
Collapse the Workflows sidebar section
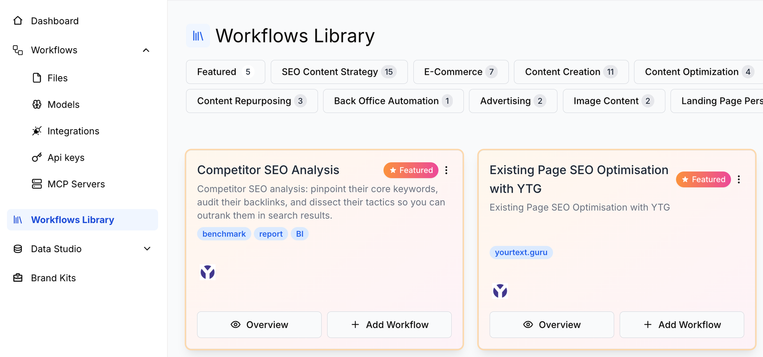pos(146,50)
